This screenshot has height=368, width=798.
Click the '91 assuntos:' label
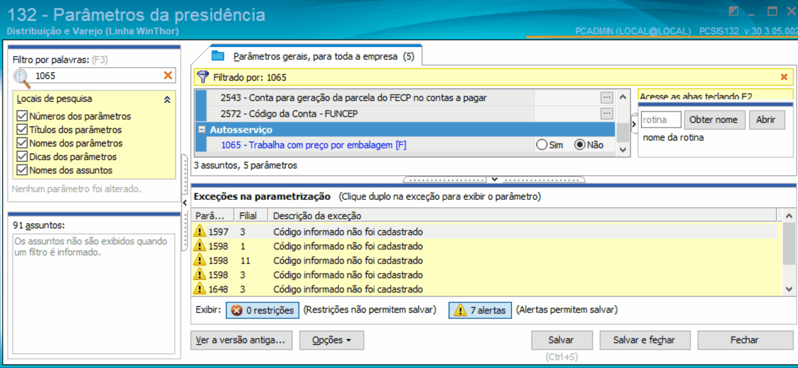(x=39, y=225)
